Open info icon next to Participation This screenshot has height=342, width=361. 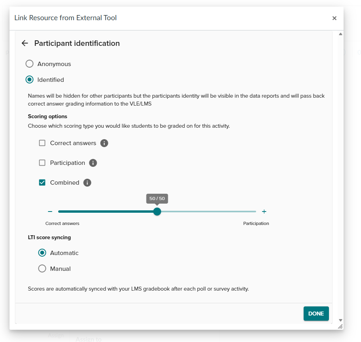pyautogui.click(x=93, y=163)
